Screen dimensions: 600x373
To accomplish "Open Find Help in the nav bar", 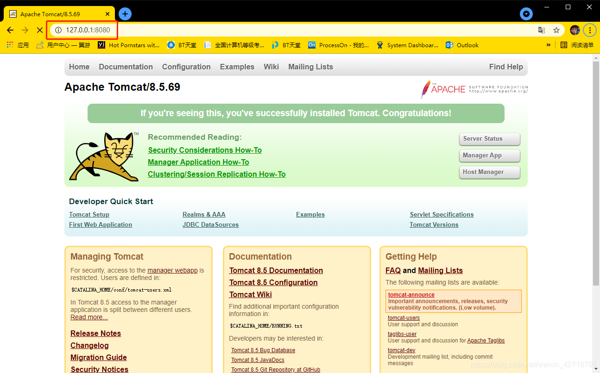I will (x=506, y=67).
